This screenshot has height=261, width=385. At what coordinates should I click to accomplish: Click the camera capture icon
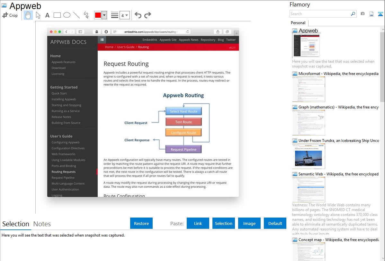(363, 14)
